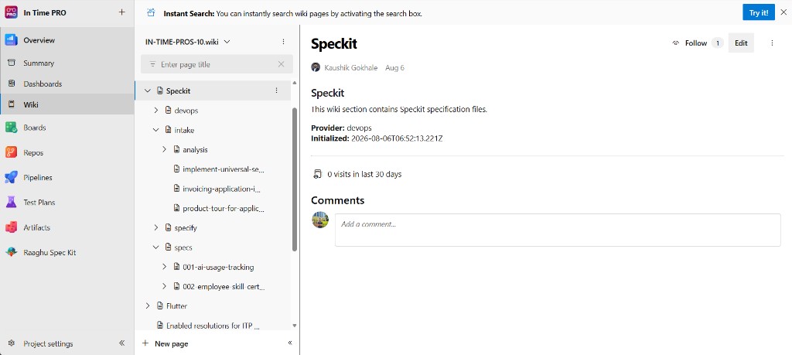Click the commenter profile avatar
Screen dimensions: 792x355
320,220
